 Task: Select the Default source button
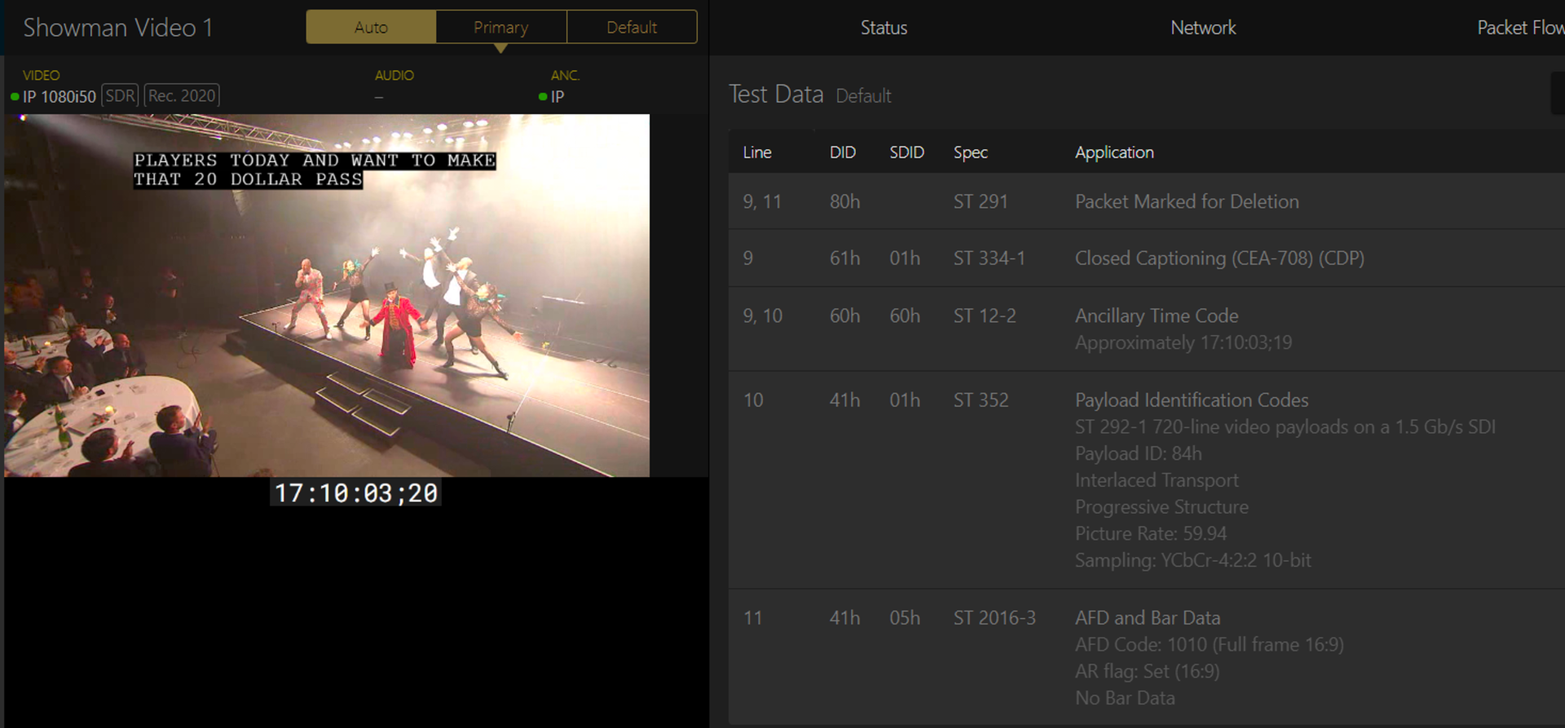(632, 27)
